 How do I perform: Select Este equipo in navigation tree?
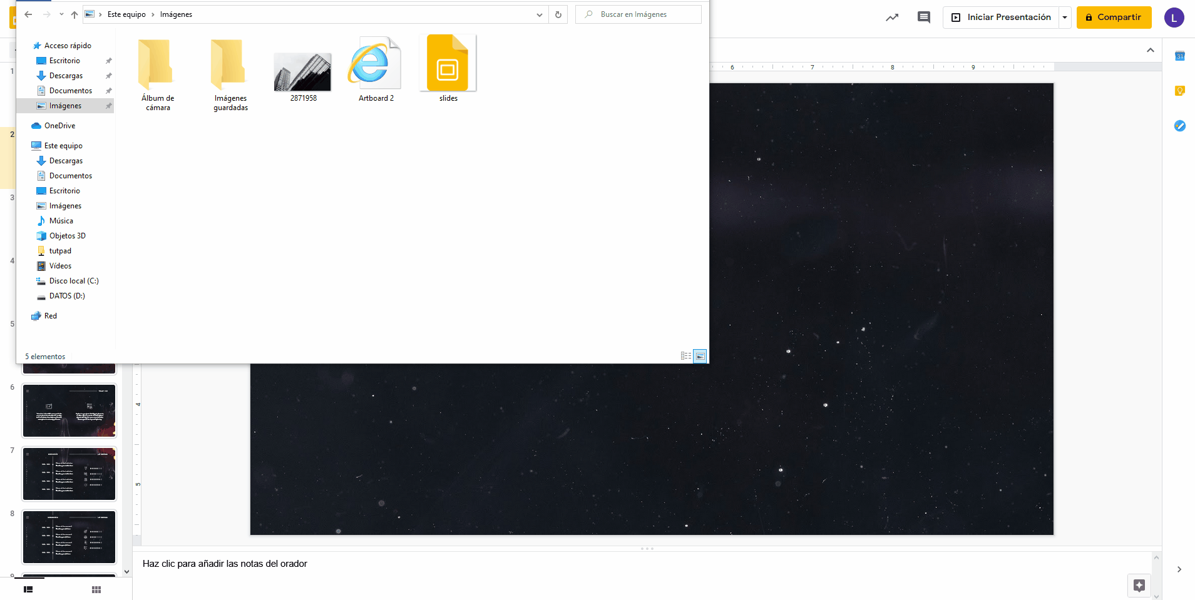click(x=63, y=146)
